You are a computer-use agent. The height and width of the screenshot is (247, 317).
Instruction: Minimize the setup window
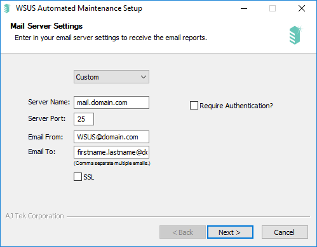point(244,8)
